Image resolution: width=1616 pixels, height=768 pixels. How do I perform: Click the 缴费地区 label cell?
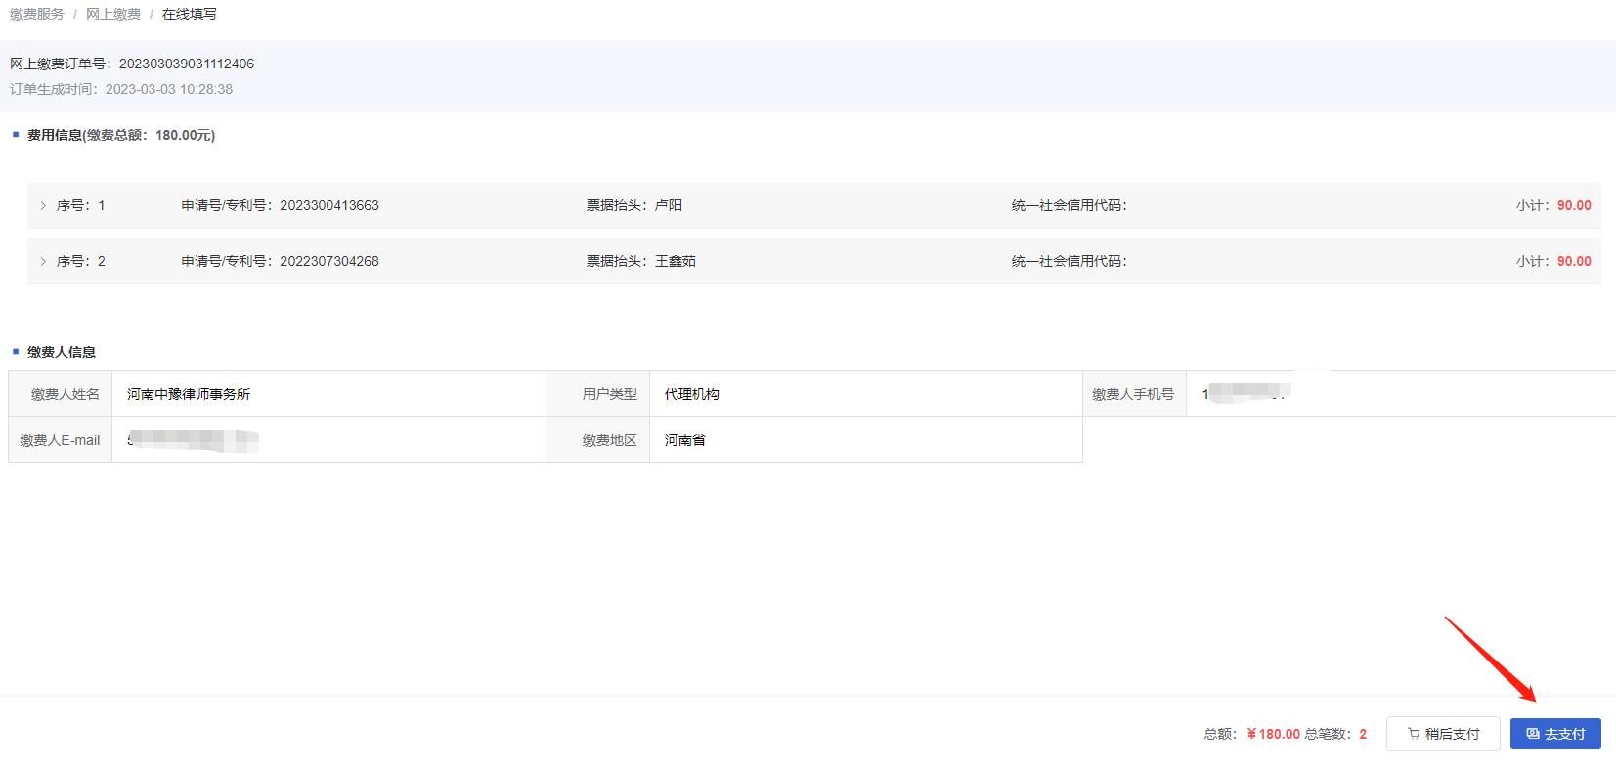pyautogui.click(x=598, y=440)
